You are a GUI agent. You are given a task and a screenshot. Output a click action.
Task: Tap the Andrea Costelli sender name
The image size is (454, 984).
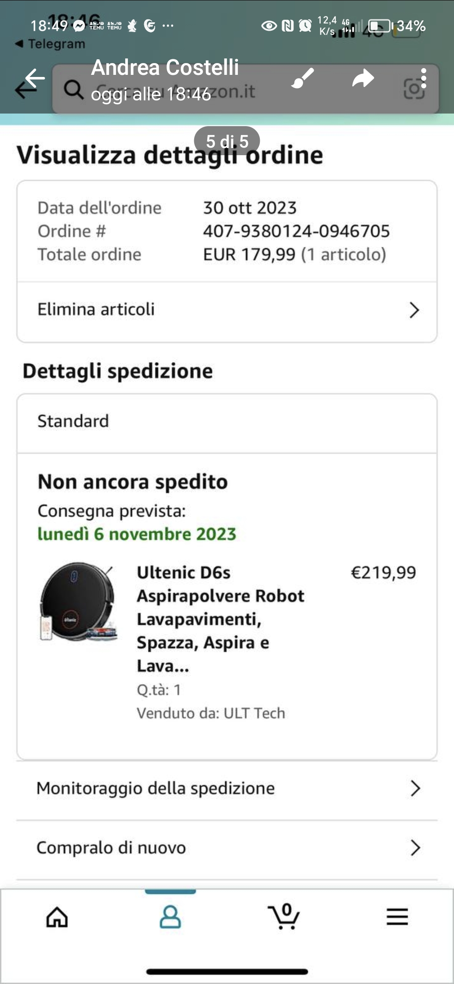165,67
